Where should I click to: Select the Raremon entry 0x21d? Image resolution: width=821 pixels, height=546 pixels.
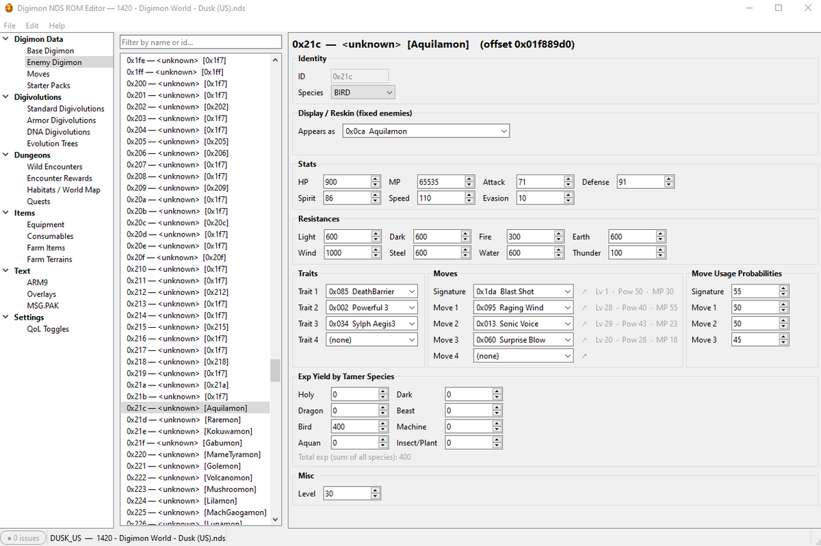pos(195,419)
